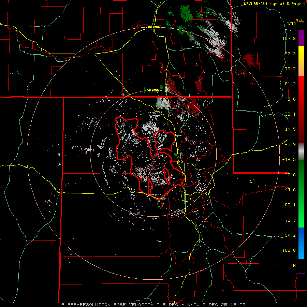Click the -109.8 velocity scale value

coord(288,250)
